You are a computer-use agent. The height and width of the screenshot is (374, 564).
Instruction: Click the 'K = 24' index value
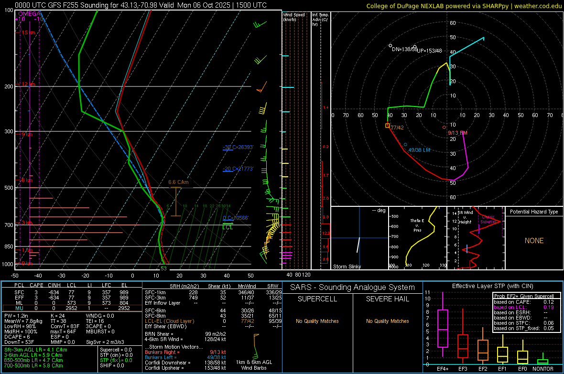pyautogui.click(x=57, y=316)
